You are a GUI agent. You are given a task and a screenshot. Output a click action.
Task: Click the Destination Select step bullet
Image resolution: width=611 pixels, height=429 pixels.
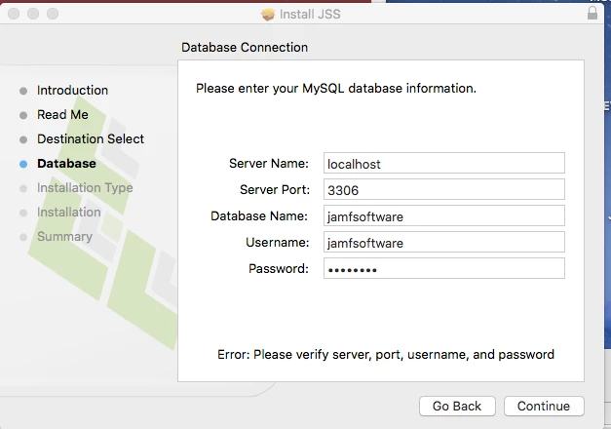point(23,139)
